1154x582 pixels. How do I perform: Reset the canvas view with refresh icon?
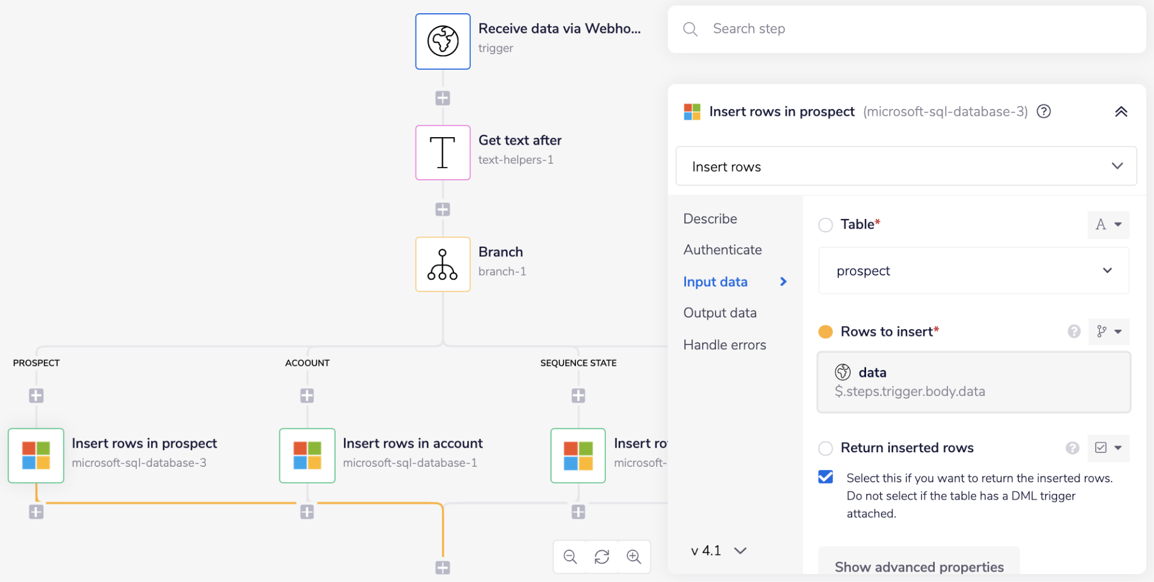tap(602, 557)
